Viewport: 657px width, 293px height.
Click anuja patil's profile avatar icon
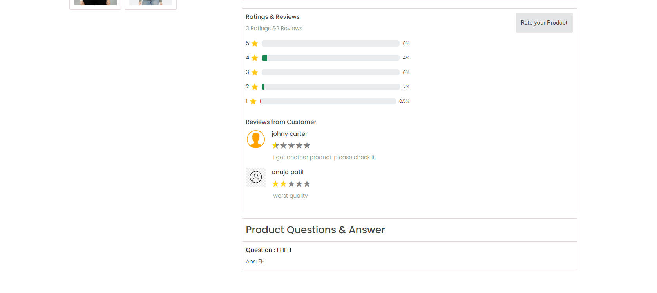[256, 177]
